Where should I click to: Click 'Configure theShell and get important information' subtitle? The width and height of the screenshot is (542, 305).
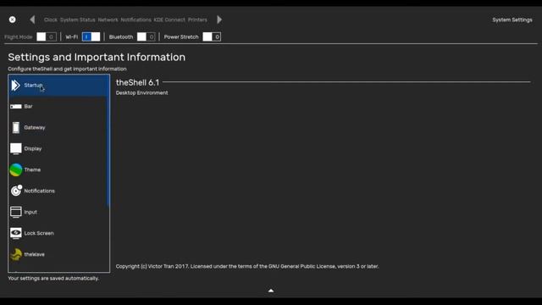[x=67, y=69]
